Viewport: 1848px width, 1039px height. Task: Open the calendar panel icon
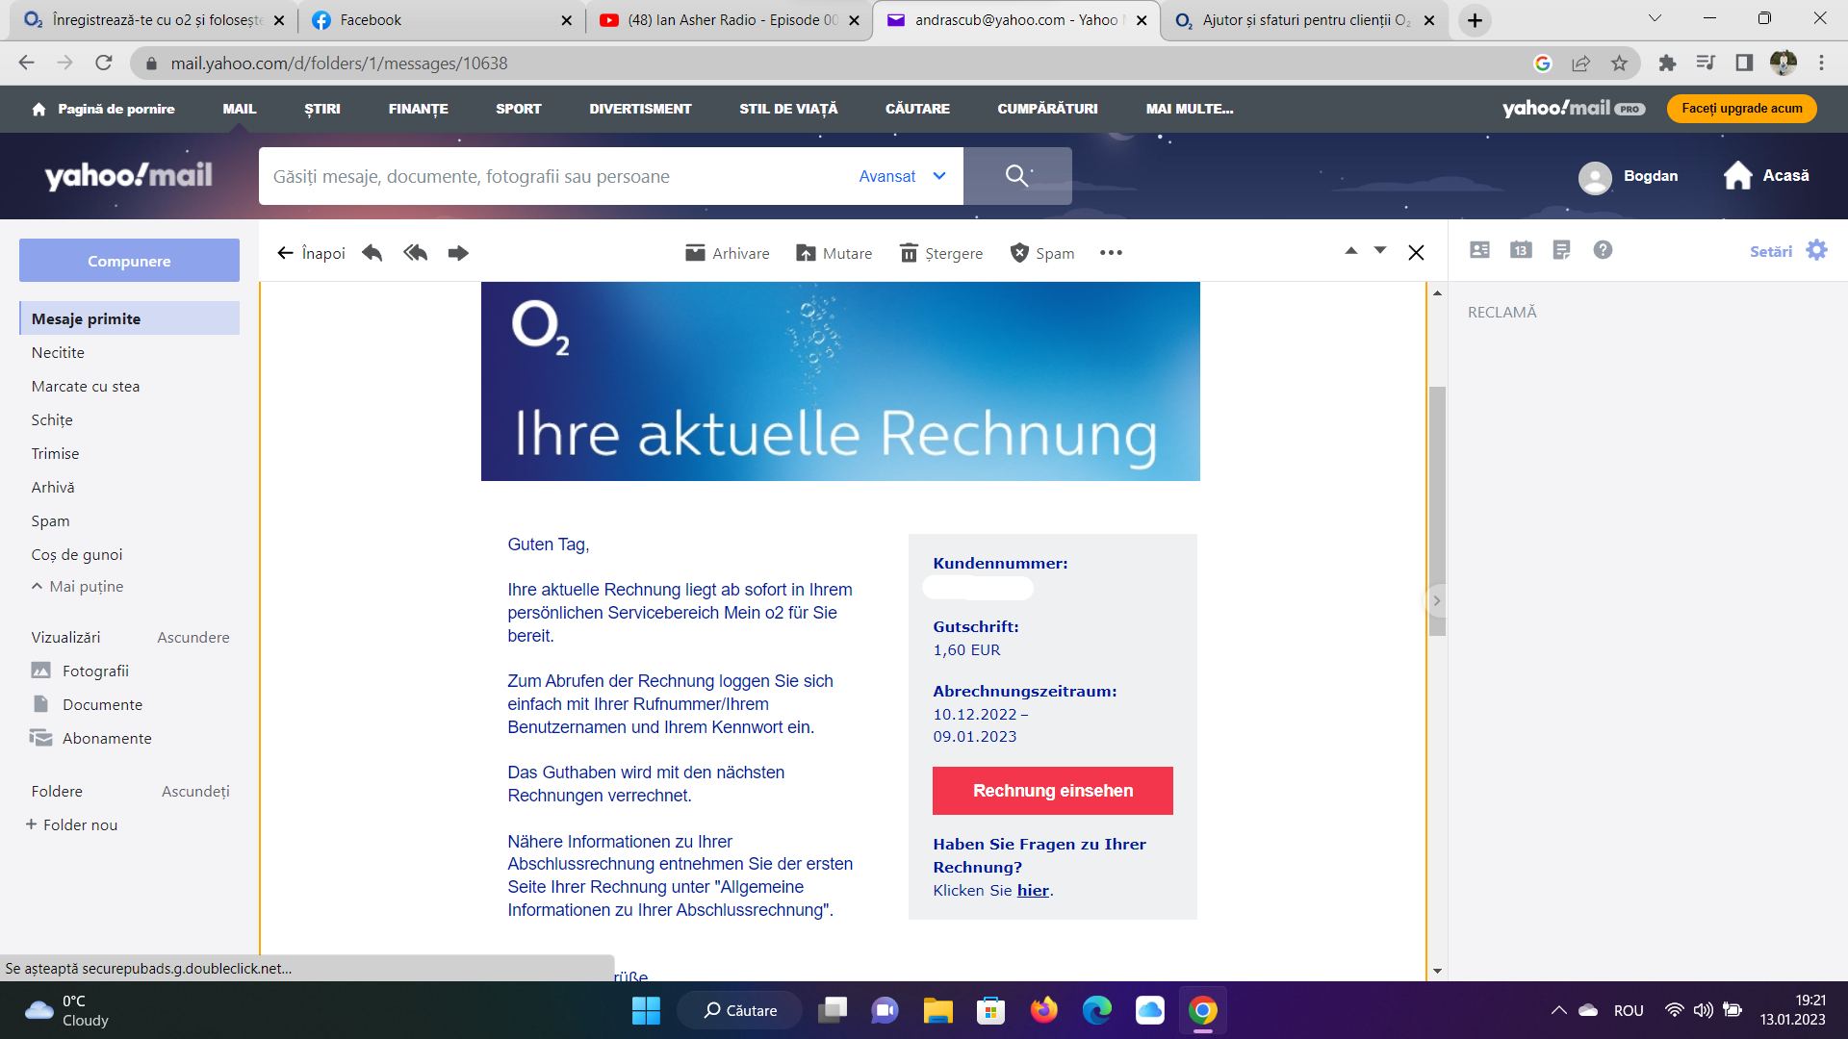(1521, 250)
